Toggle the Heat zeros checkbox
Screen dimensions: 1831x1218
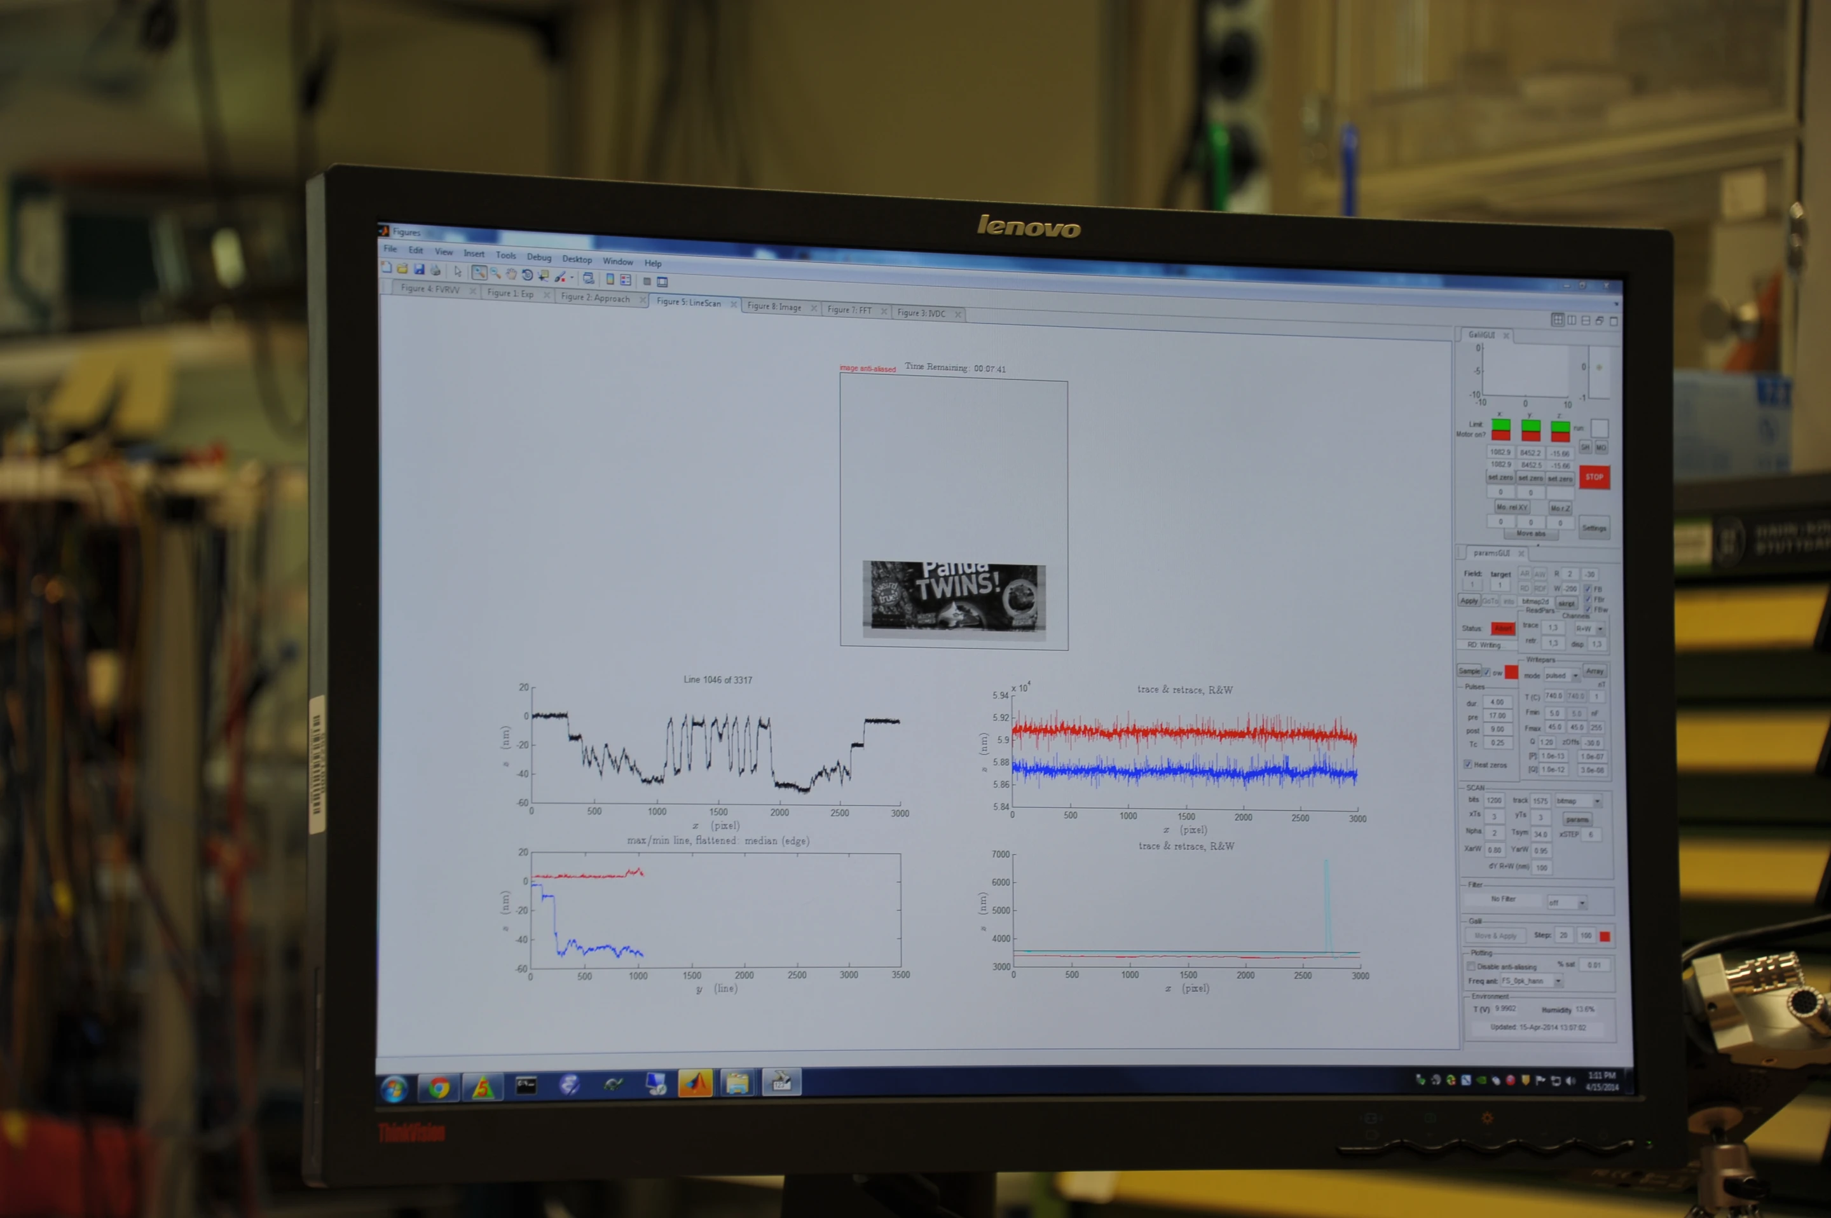(x=1467, y=764)
